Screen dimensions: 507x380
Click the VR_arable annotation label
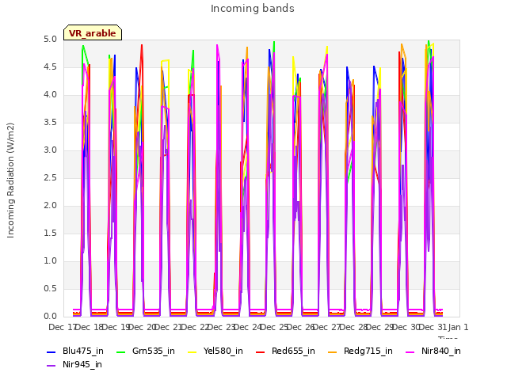pyautogui.click(x=93, y=33)
